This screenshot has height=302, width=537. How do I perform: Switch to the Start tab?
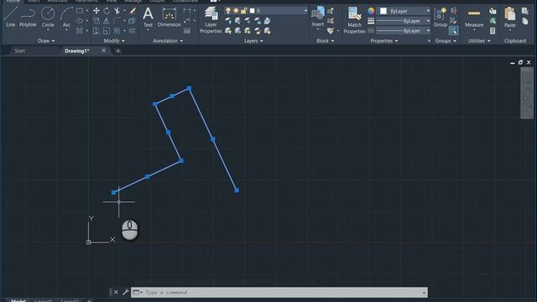19,50
